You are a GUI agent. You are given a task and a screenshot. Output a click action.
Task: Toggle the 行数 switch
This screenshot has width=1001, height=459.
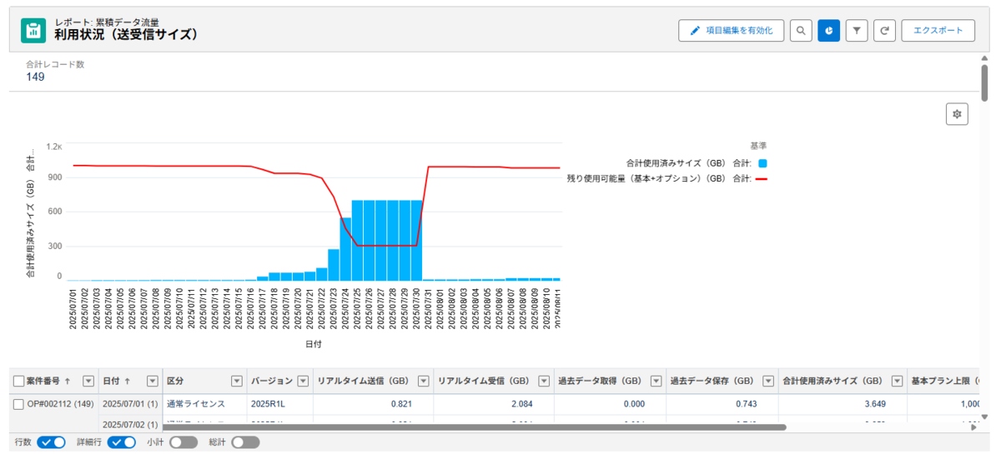52,442
